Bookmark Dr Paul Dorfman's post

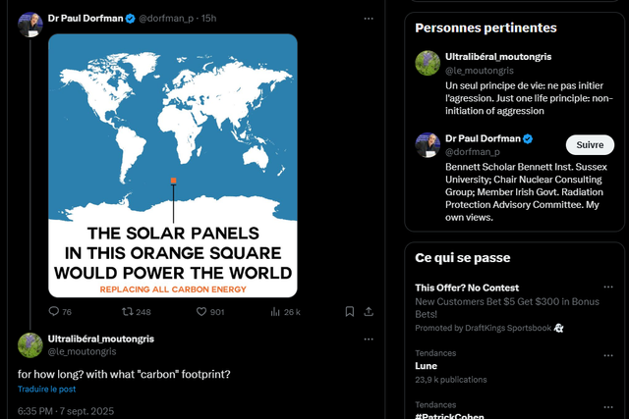[x=350, y=312]
